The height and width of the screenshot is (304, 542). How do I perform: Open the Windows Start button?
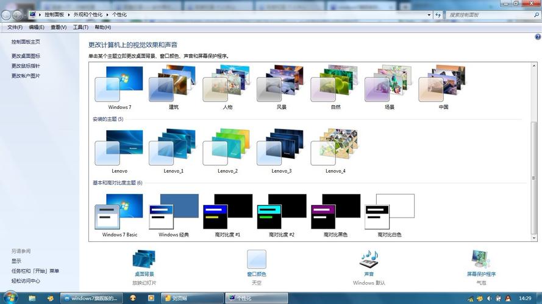(x=10, y=297)
